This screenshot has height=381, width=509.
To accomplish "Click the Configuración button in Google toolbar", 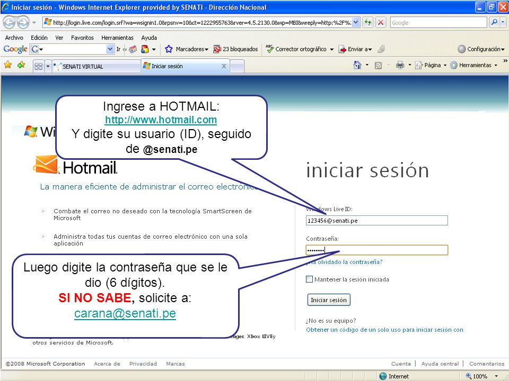I will [481, 49].
